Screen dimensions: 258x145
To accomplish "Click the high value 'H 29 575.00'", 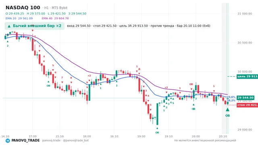I will coord(36,13).
